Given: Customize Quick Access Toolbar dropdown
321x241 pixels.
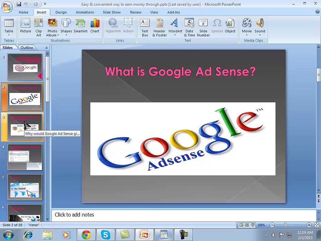Looking at the screenshot, I should (x=45, y=4).
